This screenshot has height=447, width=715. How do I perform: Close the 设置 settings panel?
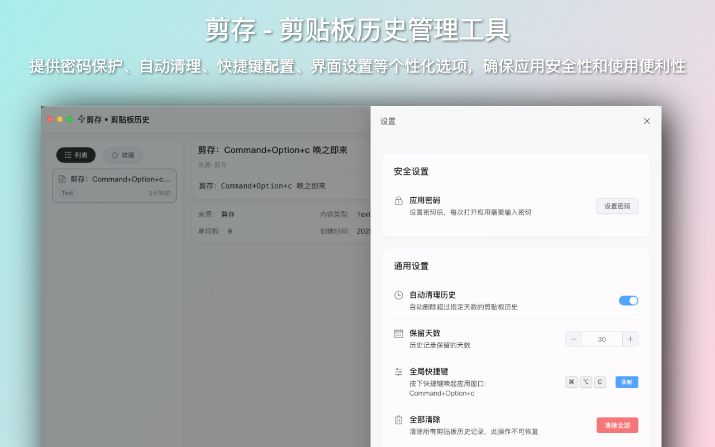[647, 121]
